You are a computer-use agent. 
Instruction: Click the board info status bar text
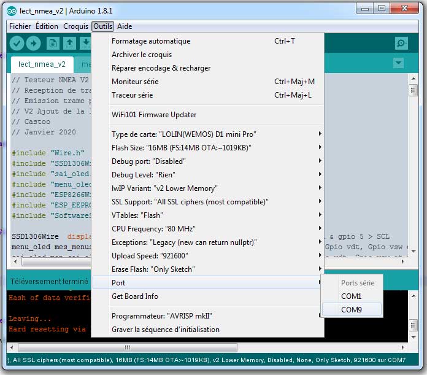[206, 360]
